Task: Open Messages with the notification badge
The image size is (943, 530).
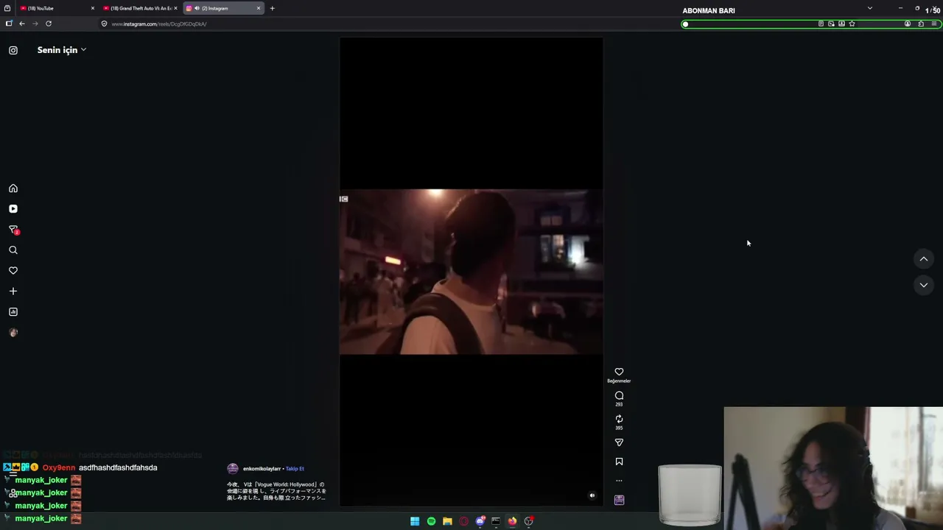Action: [x=13, y=230]
